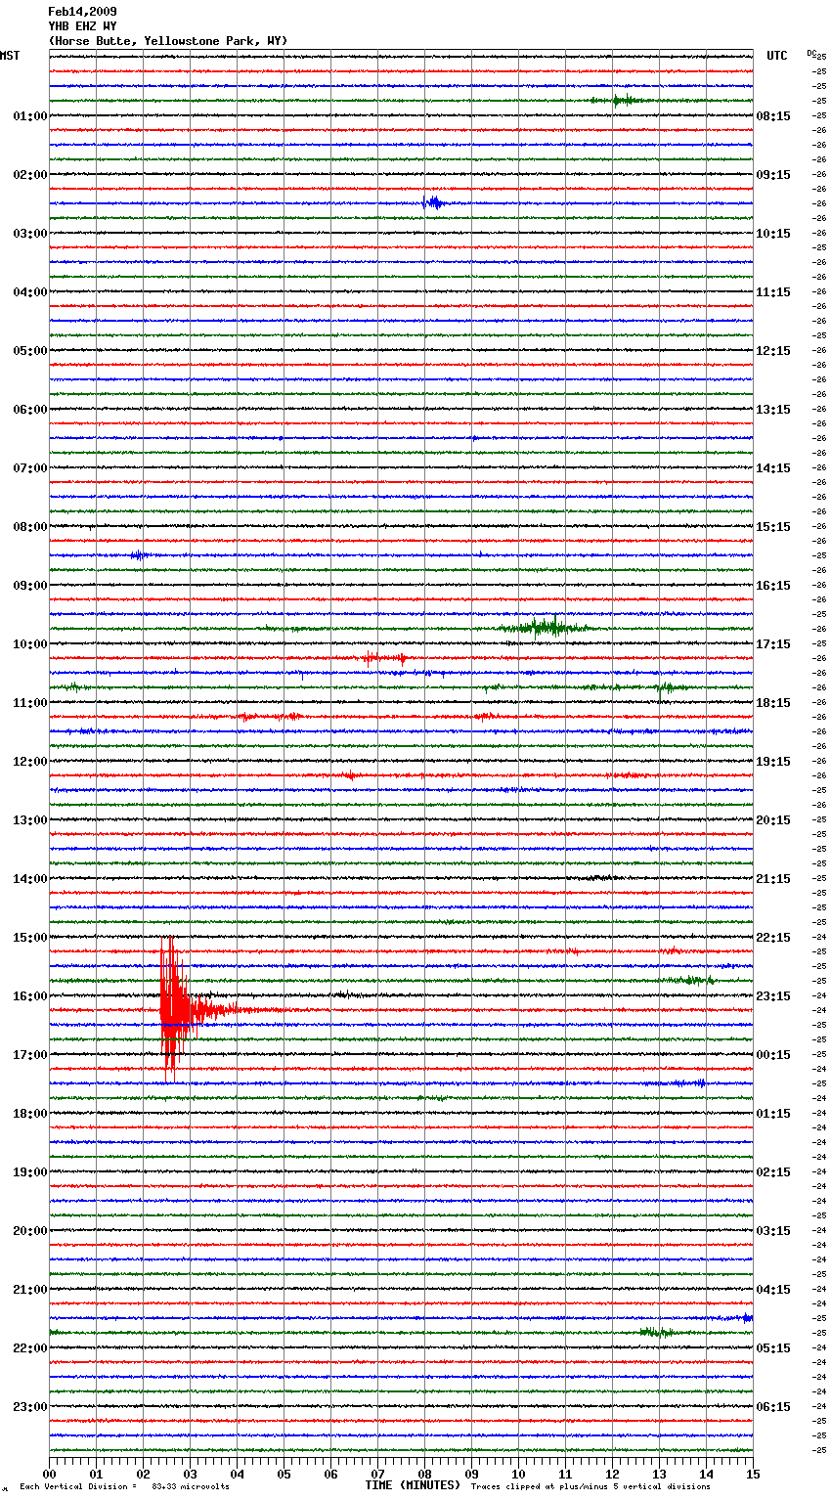Click the 14 minute axis tick label
The image size is (831, 1500).
(x=706, y=1474)
